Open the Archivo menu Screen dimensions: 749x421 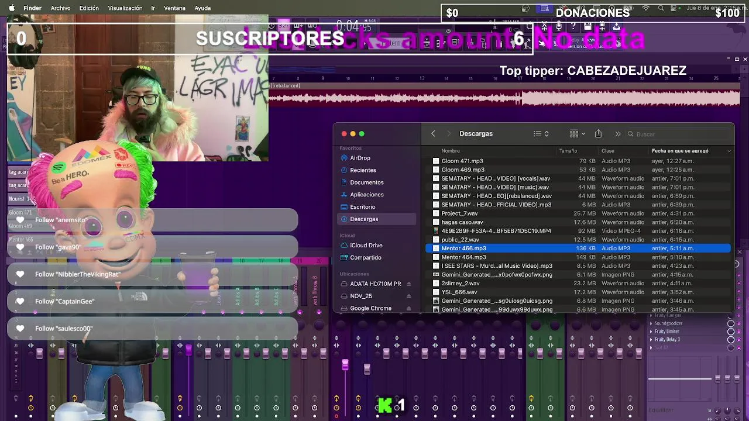pyautogui.click(x=60, y=8)
